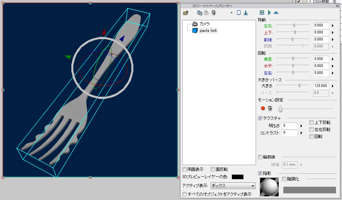This screenshot has height=200, width=342.
Task: Expand the arrow next to 大きさ value
Action: tap(333, 86)
